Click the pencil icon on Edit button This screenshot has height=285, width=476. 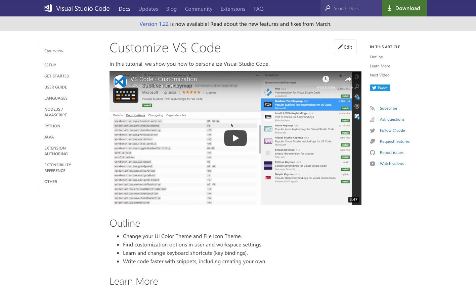point(340,47)
